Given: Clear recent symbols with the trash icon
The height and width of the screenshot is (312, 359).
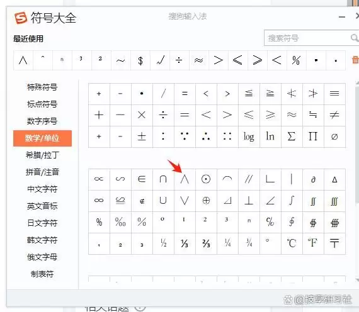Looking at the screenshot, I should pyautogui.click(x=355, y=60).
